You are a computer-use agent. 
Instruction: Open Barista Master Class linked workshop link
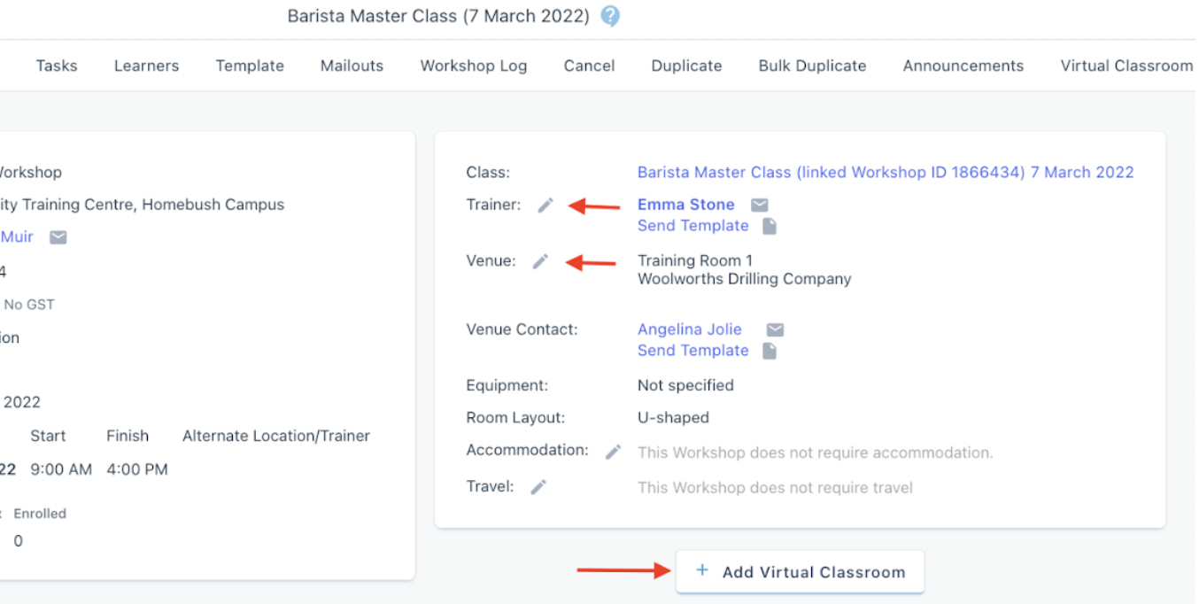(x=886, y=172)
